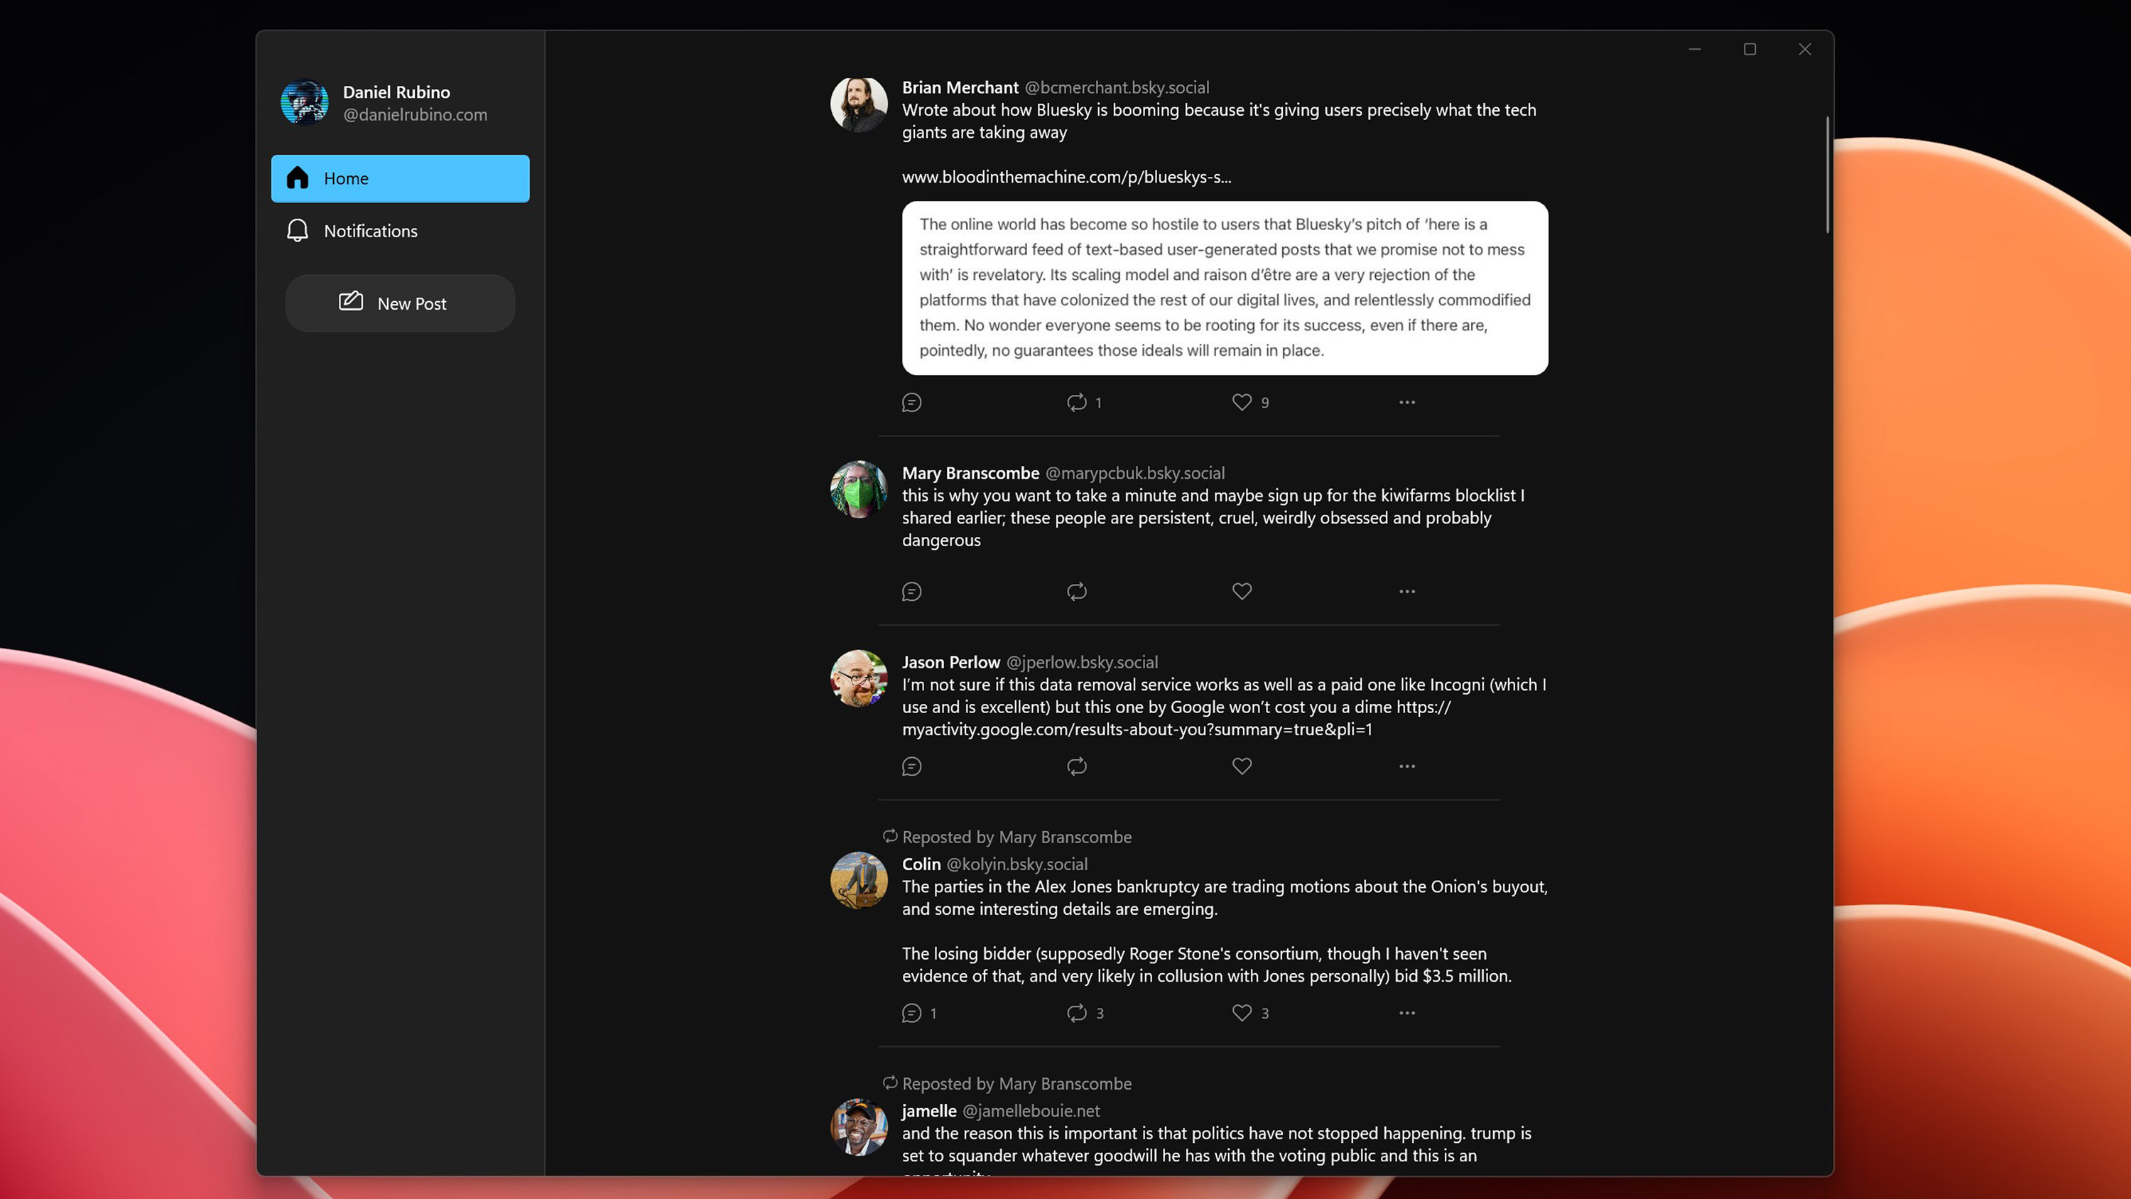The height and width of the screenshot is (1199, 2131).
Task: Click the reply icon on Mary Branscombe's post
Action: coord(911,590)
